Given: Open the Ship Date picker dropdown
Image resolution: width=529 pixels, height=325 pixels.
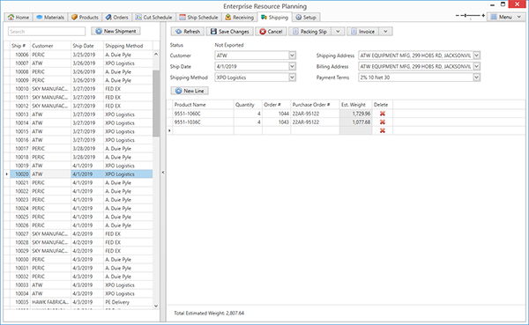Looking at the screenshot, I should pos(292,66).
